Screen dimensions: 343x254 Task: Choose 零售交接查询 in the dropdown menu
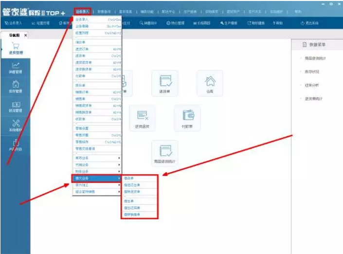[97, 149]
